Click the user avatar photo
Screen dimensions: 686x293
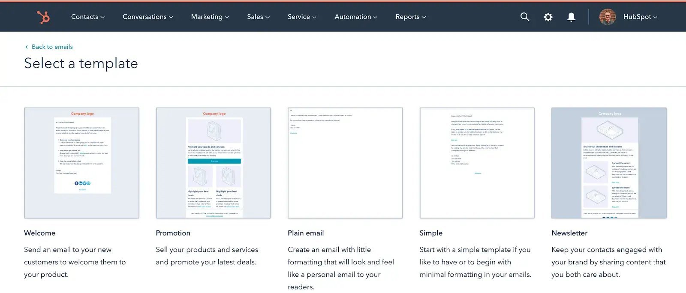click(x=607, y=17)
